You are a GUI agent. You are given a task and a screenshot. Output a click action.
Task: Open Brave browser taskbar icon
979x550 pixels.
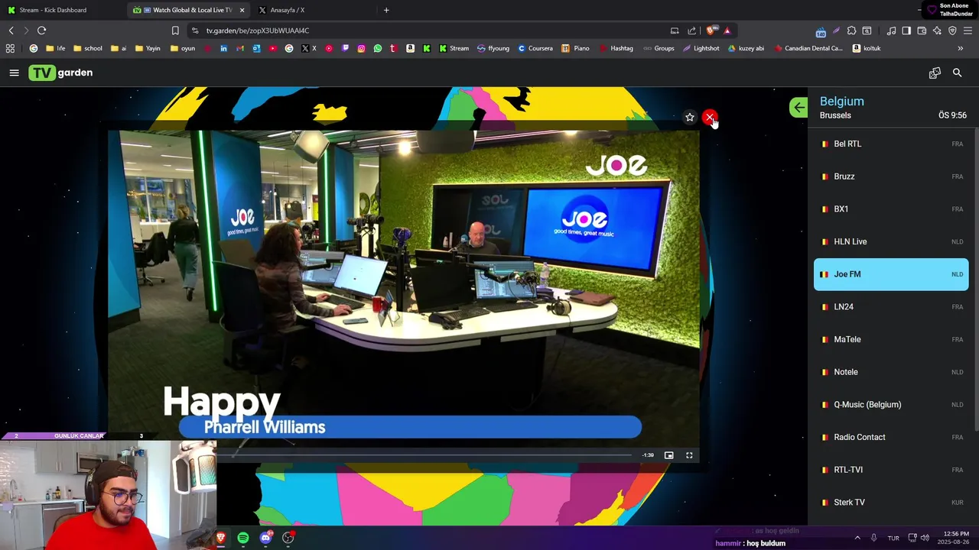tap(220, 538)
